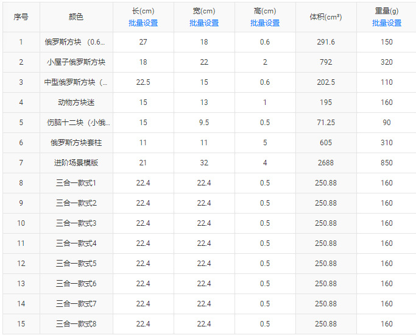
Task: Open 批量设置 under 长(cm) header
Action: [x=143, y=23]
